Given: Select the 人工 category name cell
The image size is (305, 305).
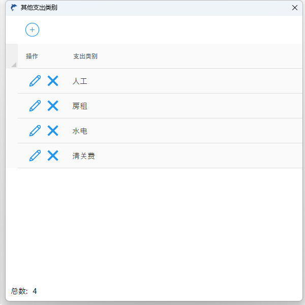Looking at the screenshot, I should pos(80,81).
